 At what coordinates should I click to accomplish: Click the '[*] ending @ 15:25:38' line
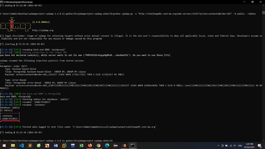click(x=21, y=132)
